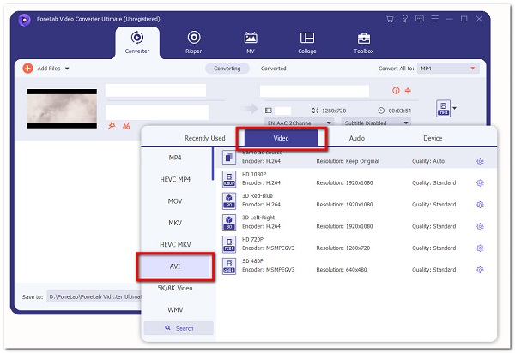Click the key register icon
Screen dimensions: 515x353
405,19
